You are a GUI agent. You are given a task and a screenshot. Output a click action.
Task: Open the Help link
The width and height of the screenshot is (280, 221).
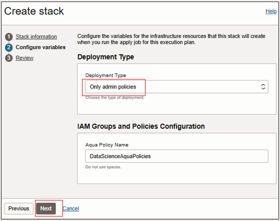pos(271,11)
